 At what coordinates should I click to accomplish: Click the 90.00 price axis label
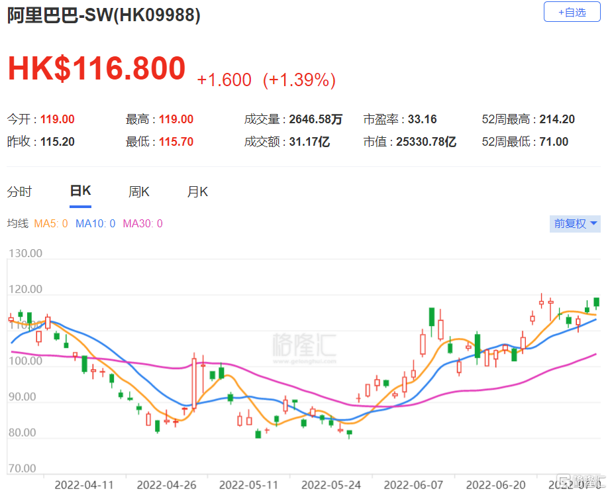pos(22,396)
